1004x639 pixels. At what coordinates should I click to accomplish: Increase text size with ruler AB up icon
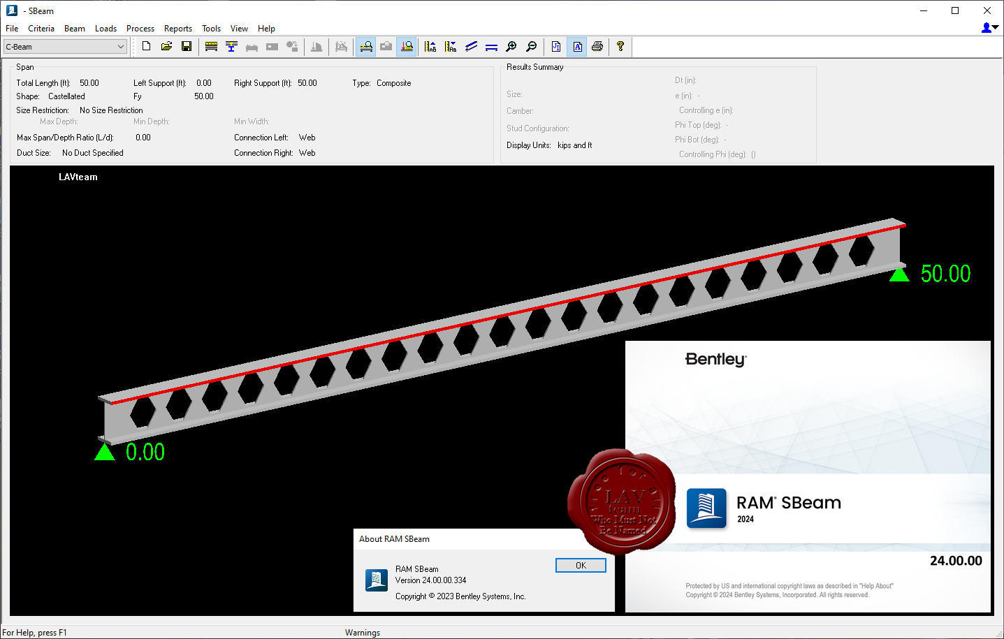430,47
